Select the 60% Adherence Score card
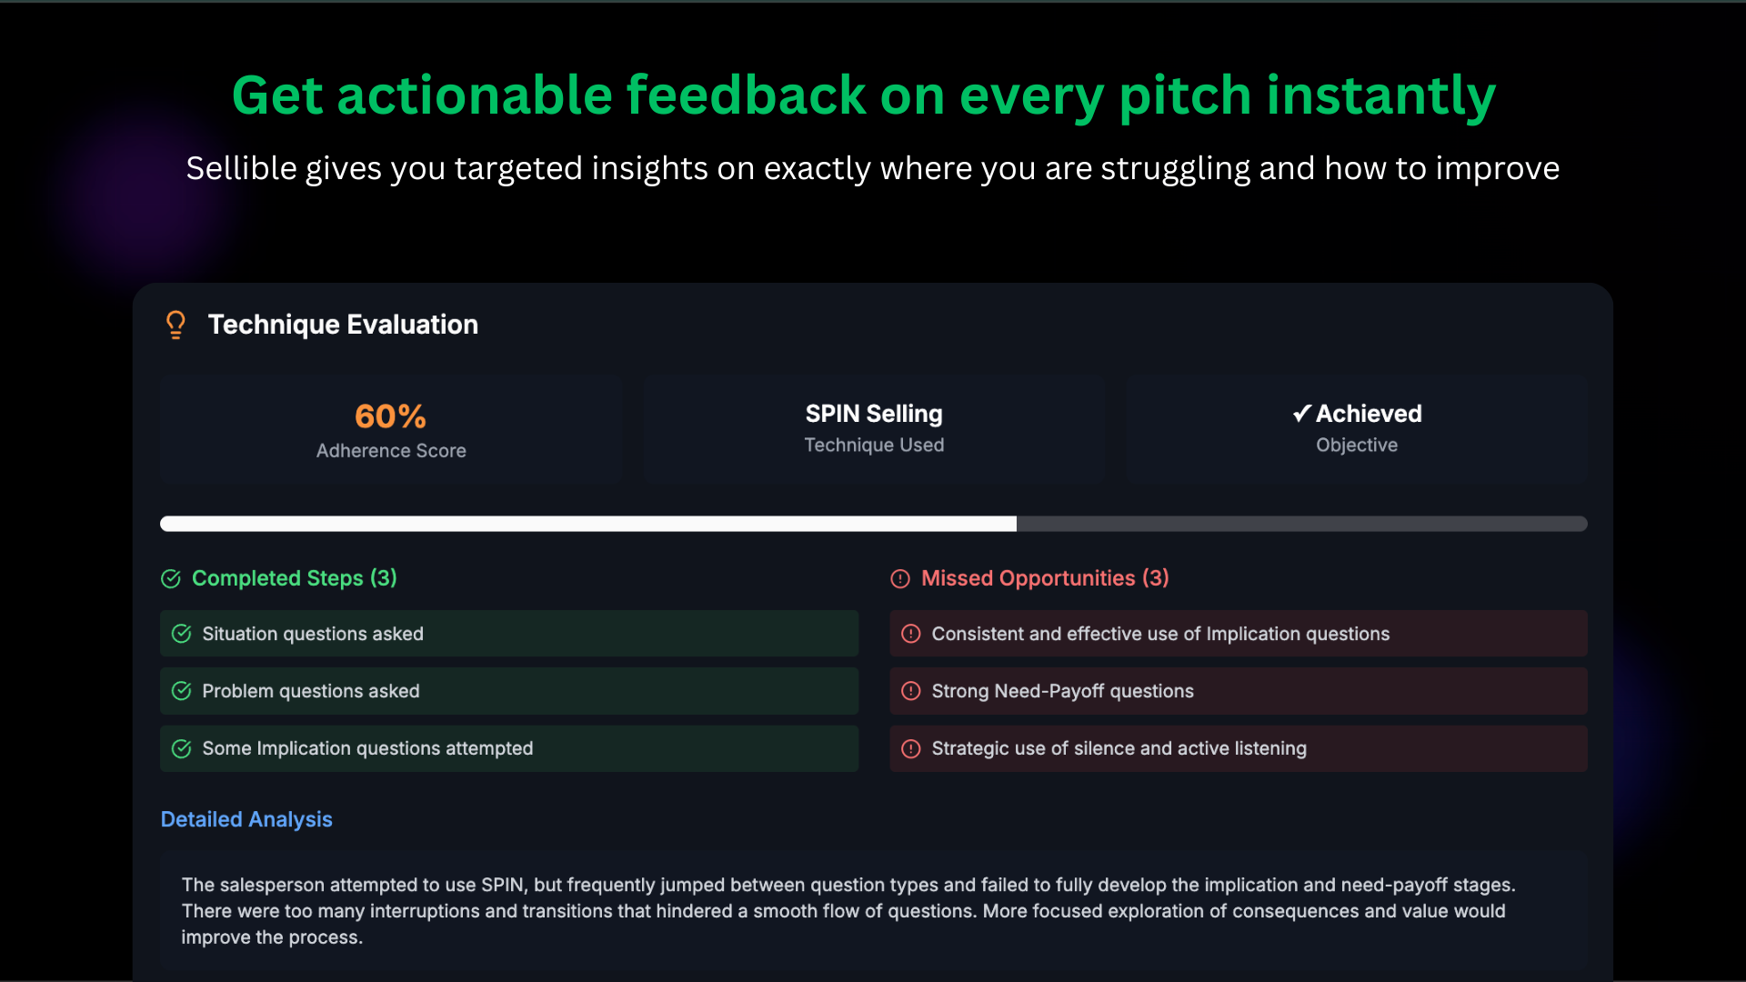Viewport: 1746px width, 982px height. point(391,429)
